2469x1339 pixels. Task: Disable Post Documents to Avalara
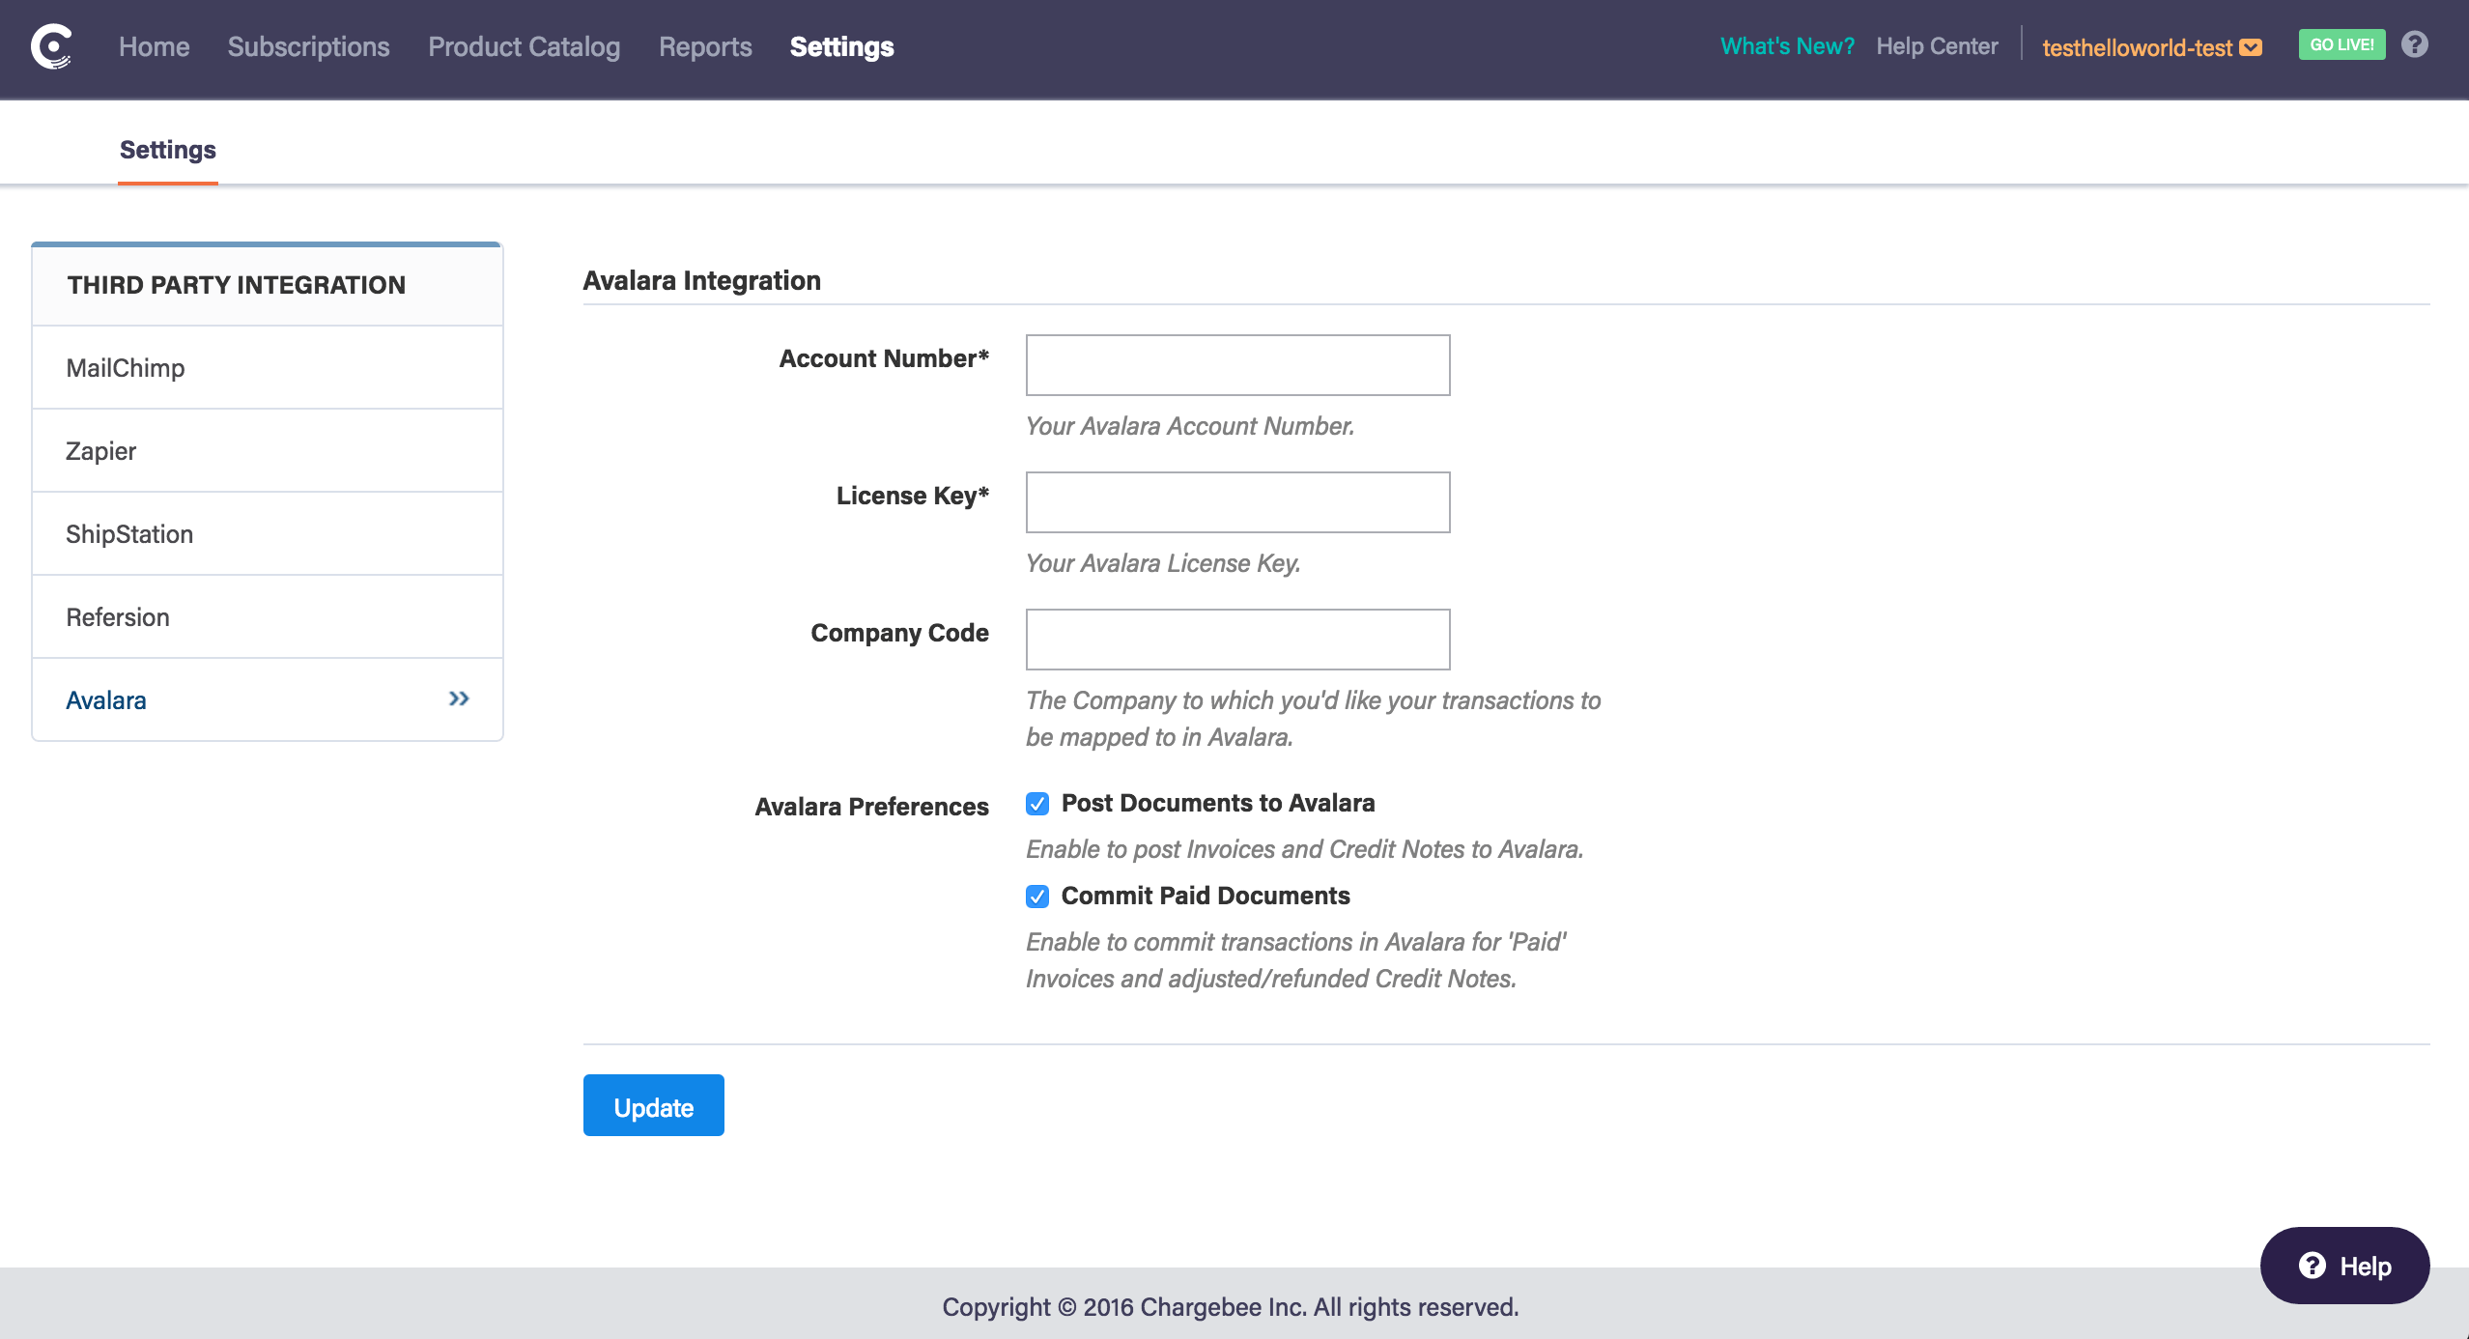(x=1036, y=803)
